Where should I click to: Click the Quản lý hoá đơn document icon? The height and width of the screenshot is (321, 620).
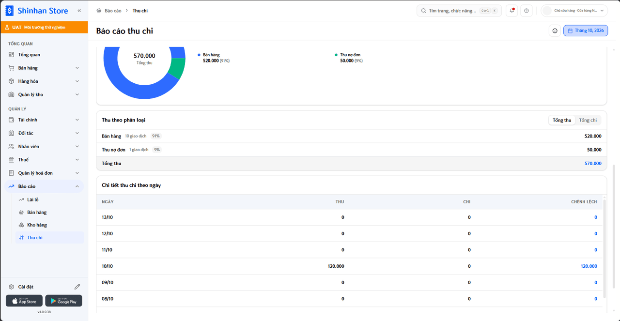click(x=12, y=173)
